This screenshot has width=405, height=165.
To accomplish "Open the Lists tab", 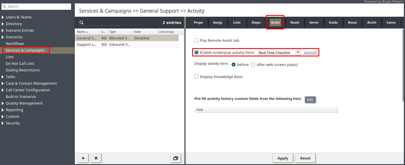I will tap(237, 22).
